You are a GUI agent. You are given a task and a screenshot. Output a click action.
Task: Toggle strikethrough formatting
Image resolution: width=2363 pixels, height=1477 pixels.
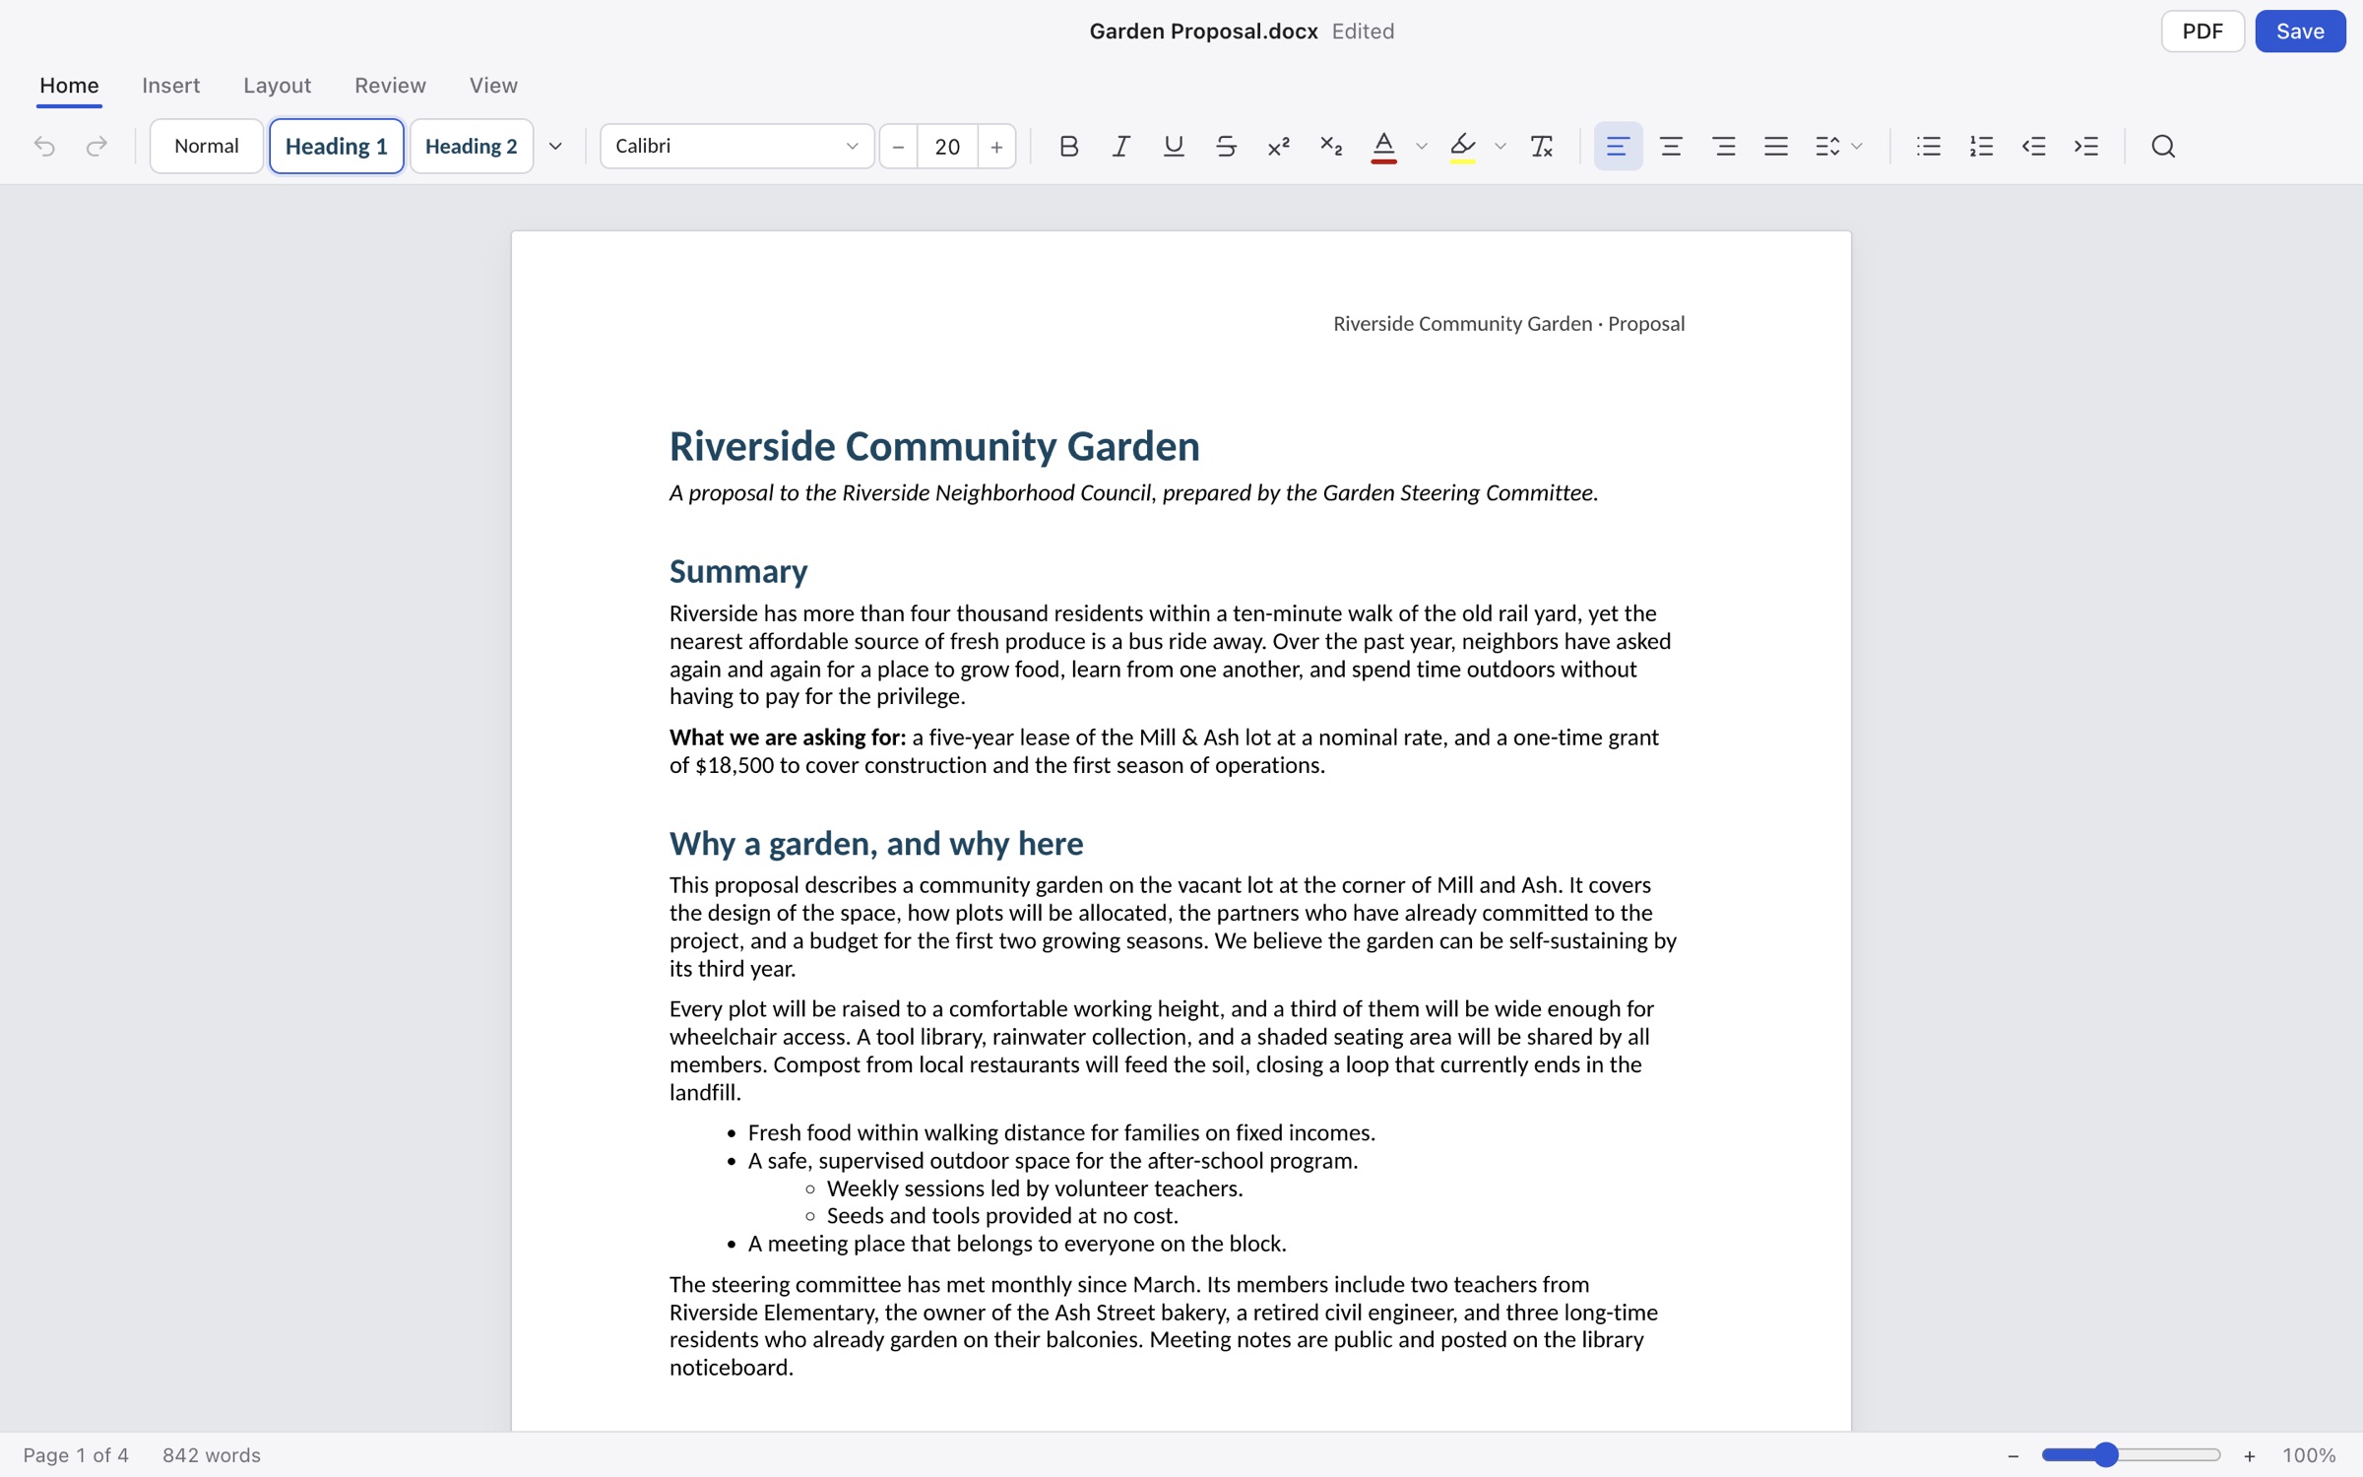click(x=1226, y=146)
